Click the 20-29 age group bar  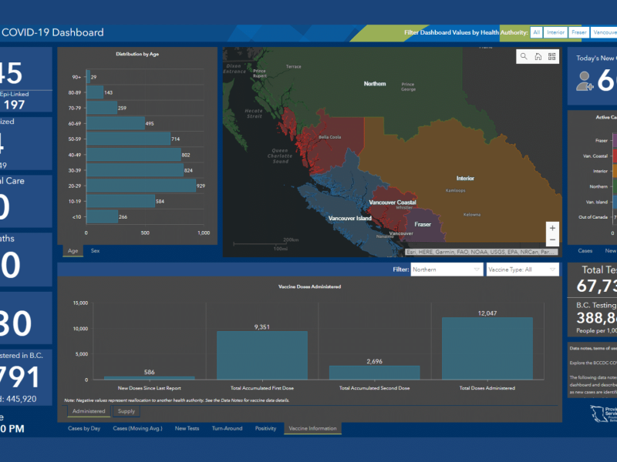click(x=141, y=186)
